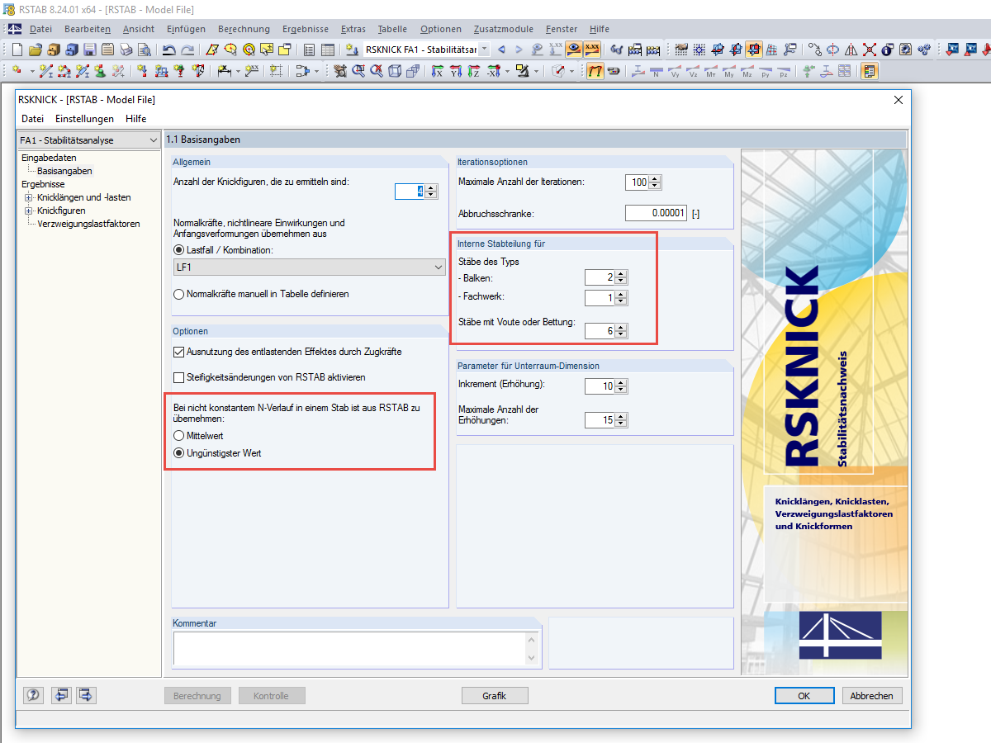Toggle Show results eye icon
This screenshot has height=743, width=991.
point(573,50)
